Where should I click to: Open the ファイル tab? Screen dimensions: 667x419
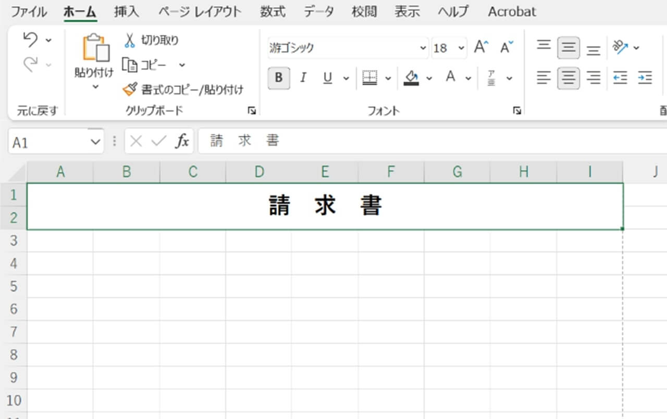pyautogui.click(x=29, y=11)
